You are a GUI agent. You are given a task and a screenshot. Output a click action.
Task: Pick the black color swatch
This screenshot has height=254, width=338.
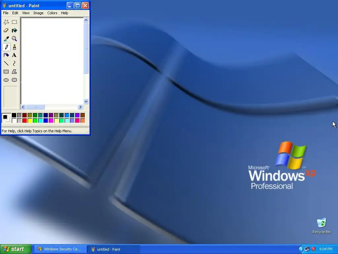click(x=14, y=115)
